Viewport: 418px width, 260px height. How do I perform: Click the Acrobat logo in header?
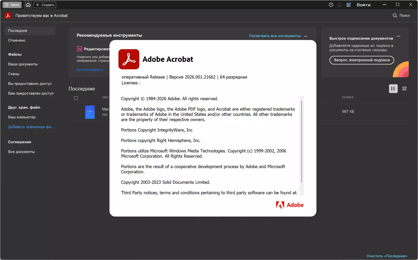pyautogui.click(x=8, y=16)
